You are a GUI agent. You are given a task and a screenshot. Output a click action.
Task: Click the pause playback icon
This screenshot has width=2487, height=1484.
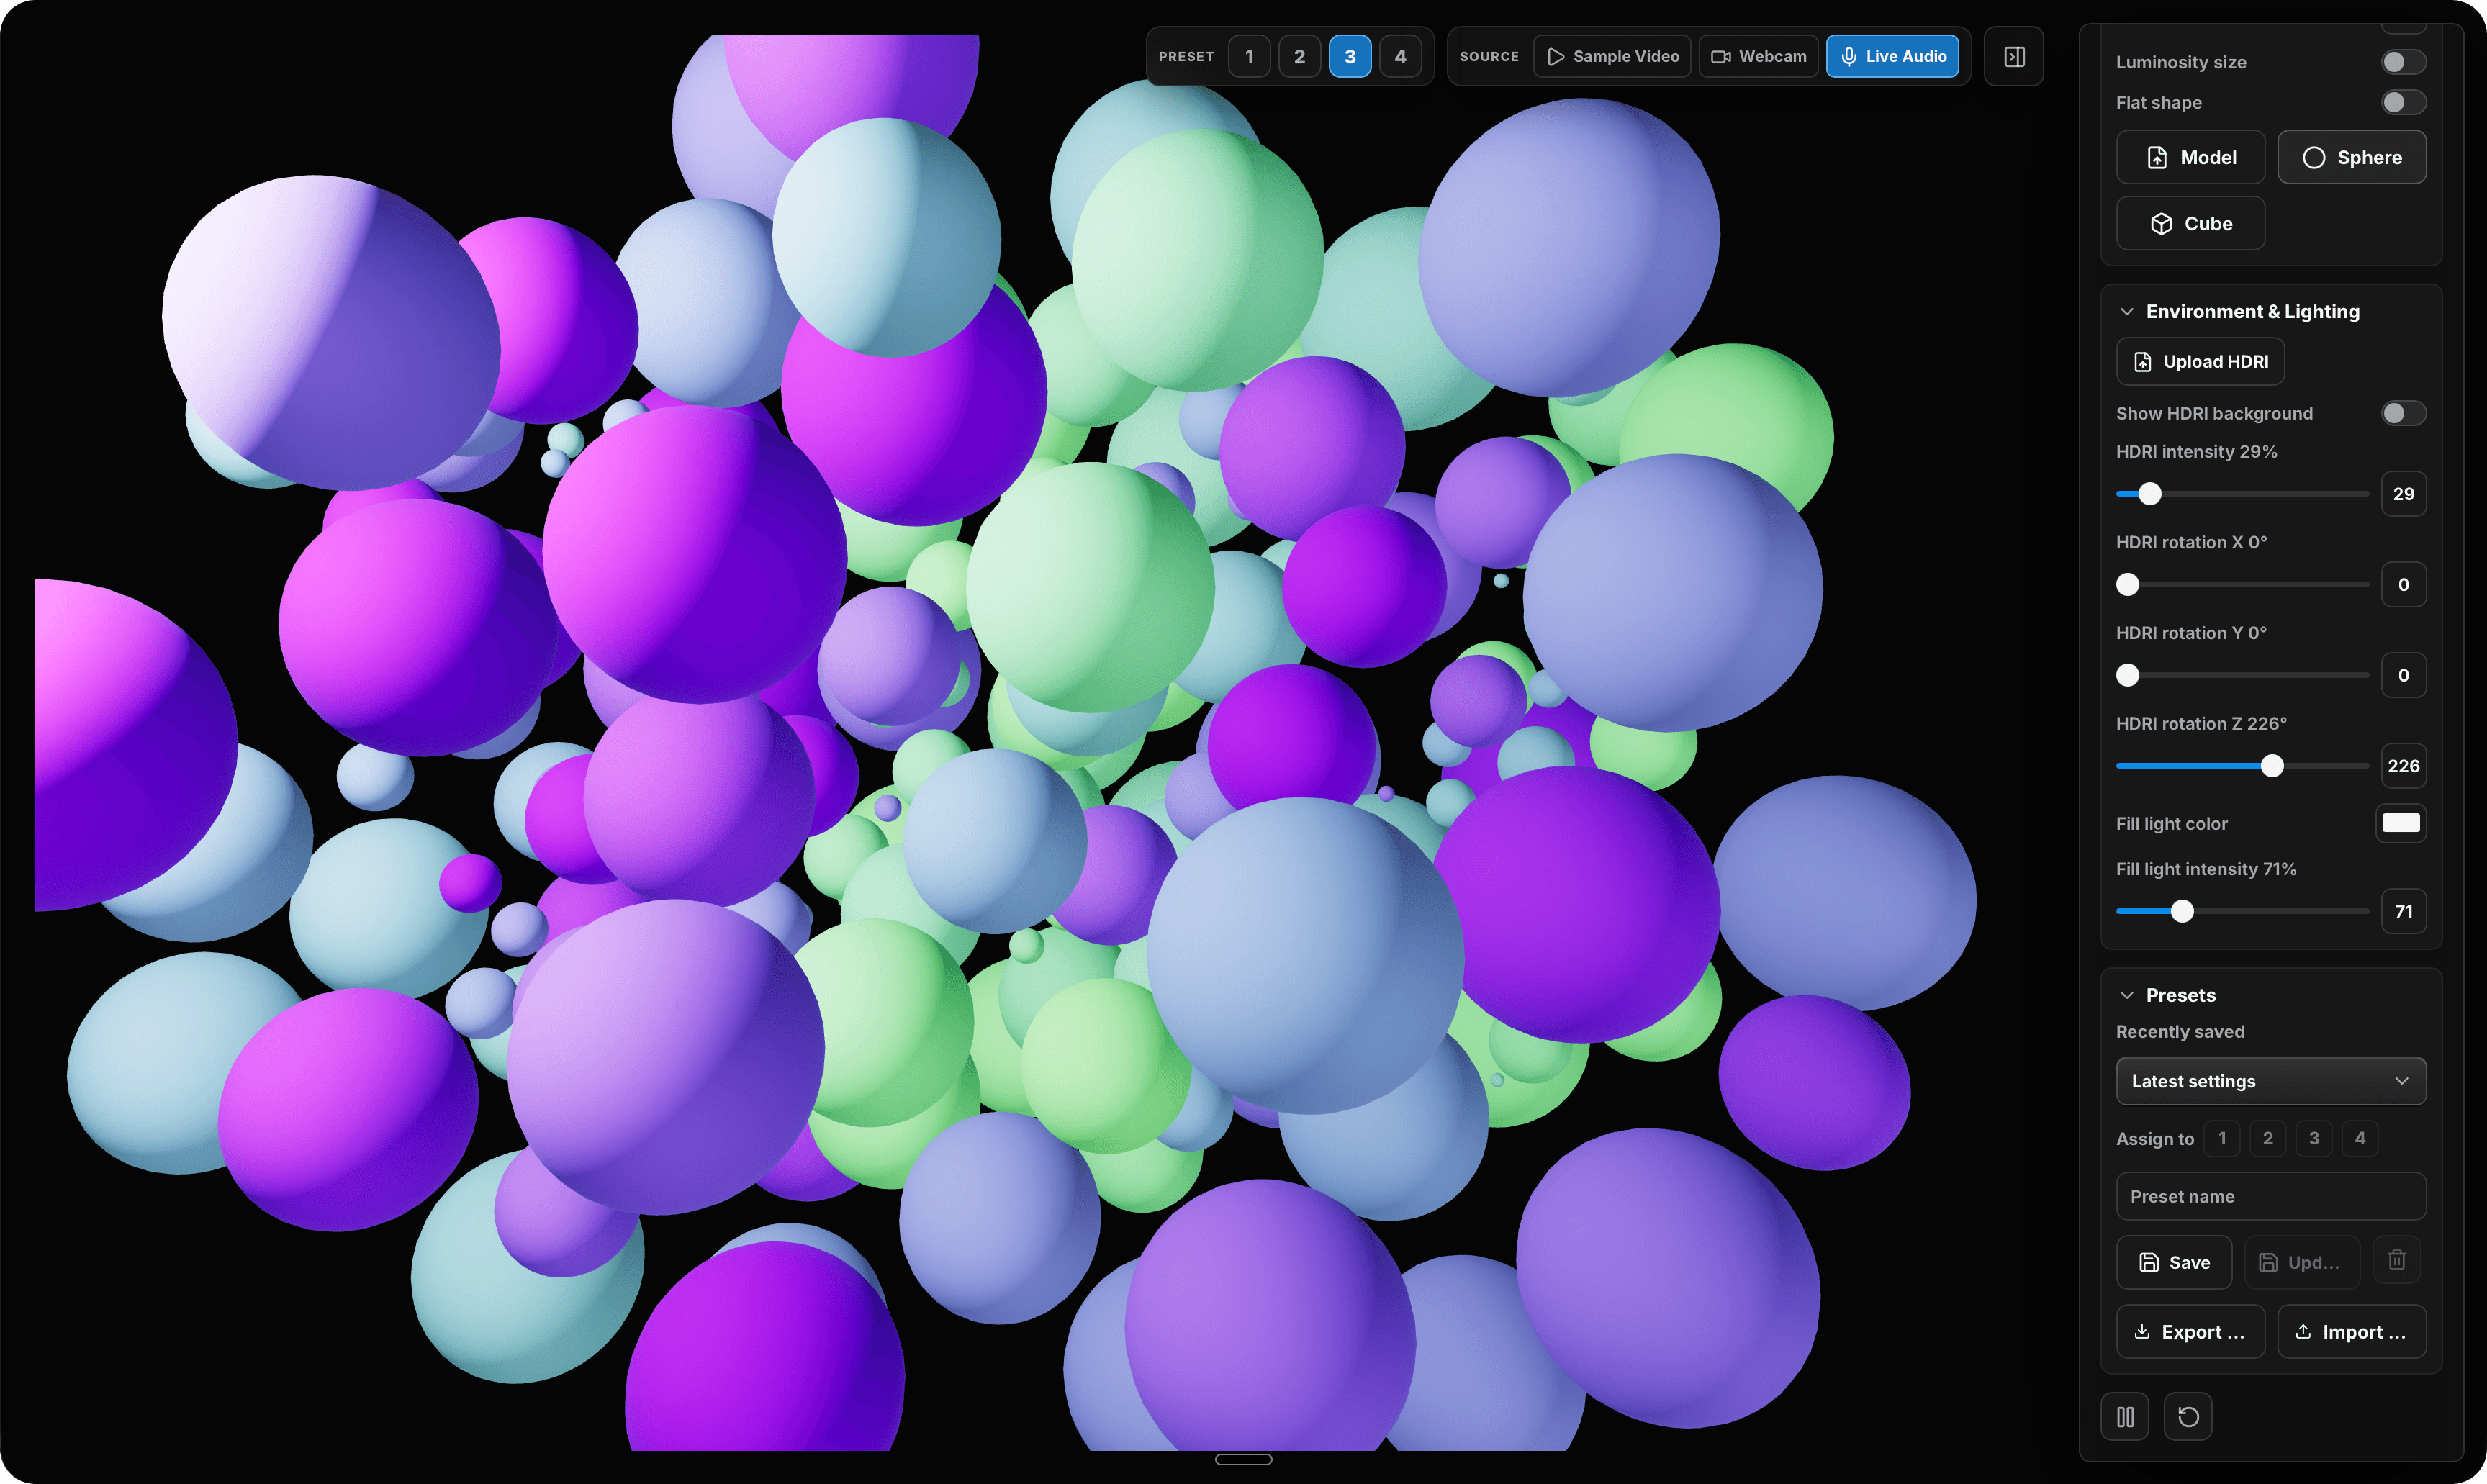pyautogui.click(x=2125, y=1416)
